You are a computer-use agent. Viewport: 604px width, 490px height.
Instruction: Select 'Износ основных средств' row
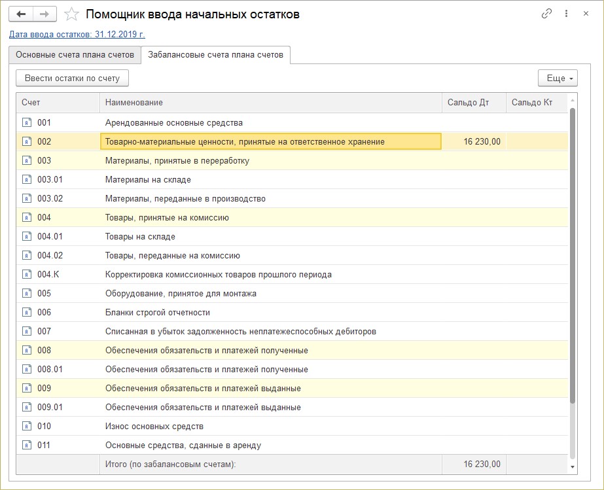point(293,426)
